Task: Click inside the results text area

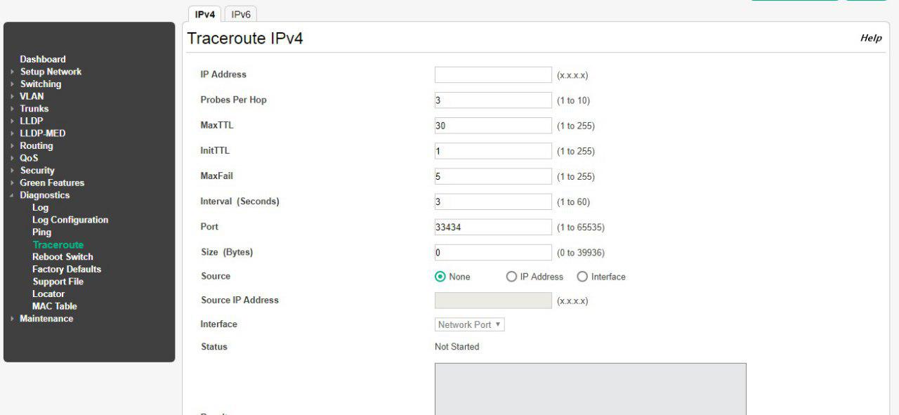Action: coord(591,388)
